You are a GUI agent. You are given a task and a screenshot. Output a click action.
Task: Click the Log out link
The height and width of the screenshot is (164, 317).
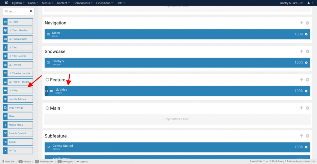[82, 162]
